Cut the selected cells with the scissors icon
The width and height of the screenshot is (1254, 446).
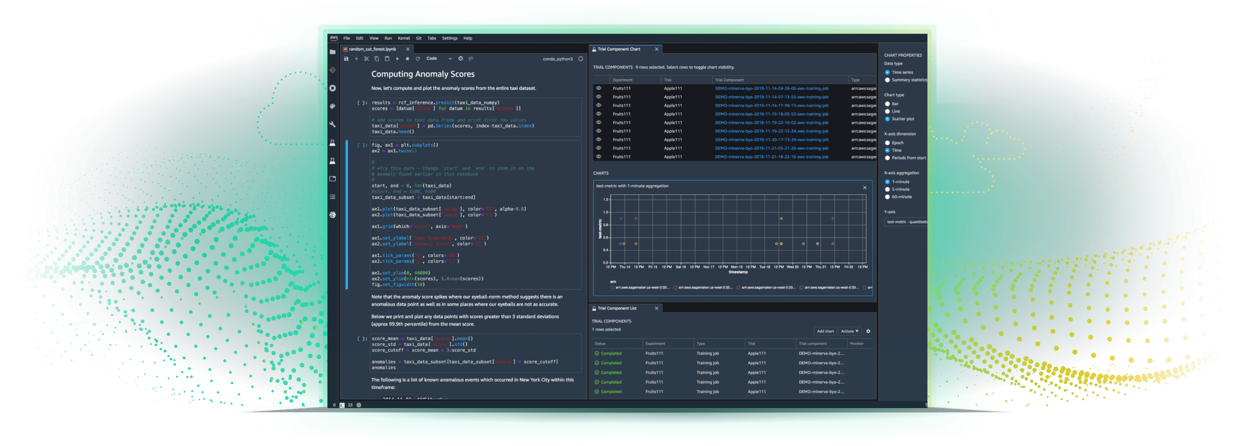tap(366, 58)
